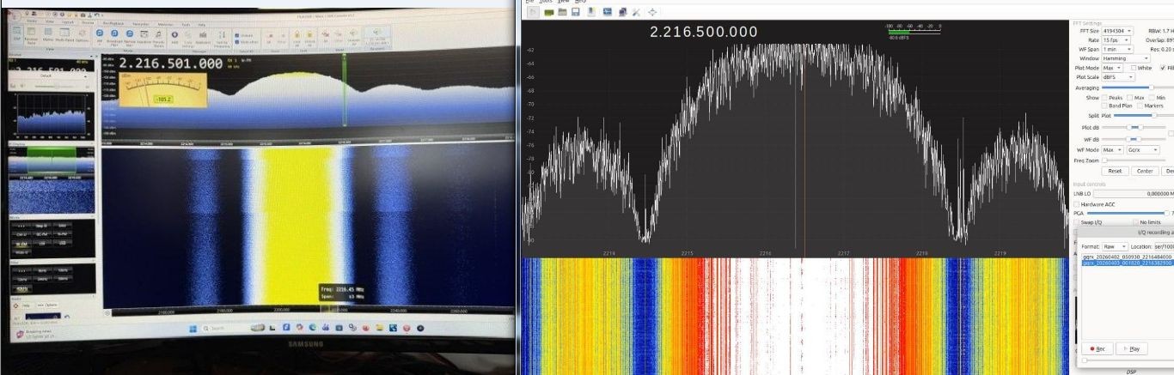Click the 2.216.500.000 frequency readout in Gqrx

pyautogui.click(x=703, y=32)
